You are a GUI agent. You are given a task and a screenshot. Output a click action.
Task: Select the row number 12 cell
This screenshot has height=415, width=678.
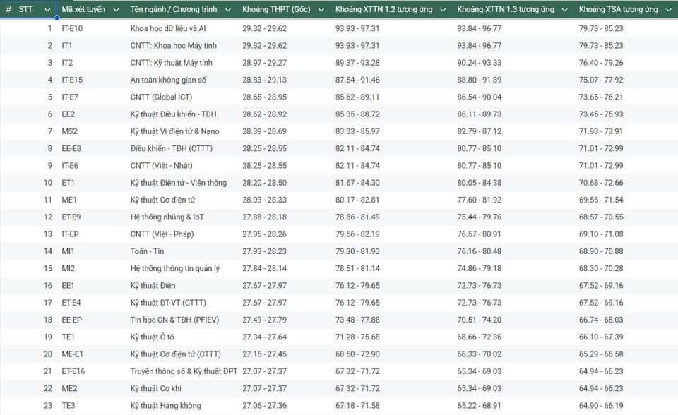pyautogui.click(x=47, y=217)
